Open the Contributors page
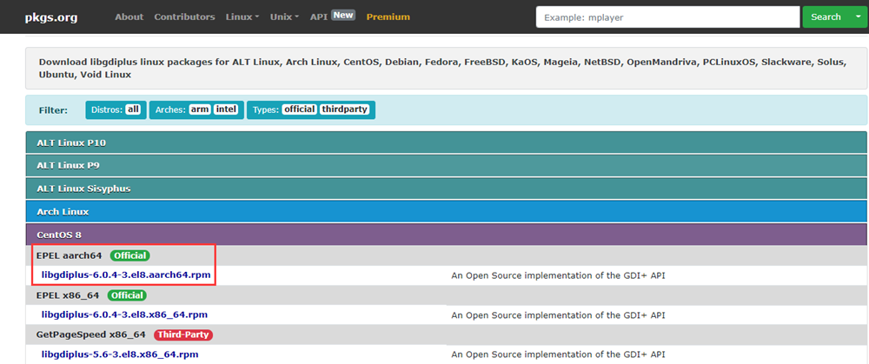 click(x=184, y=17)
